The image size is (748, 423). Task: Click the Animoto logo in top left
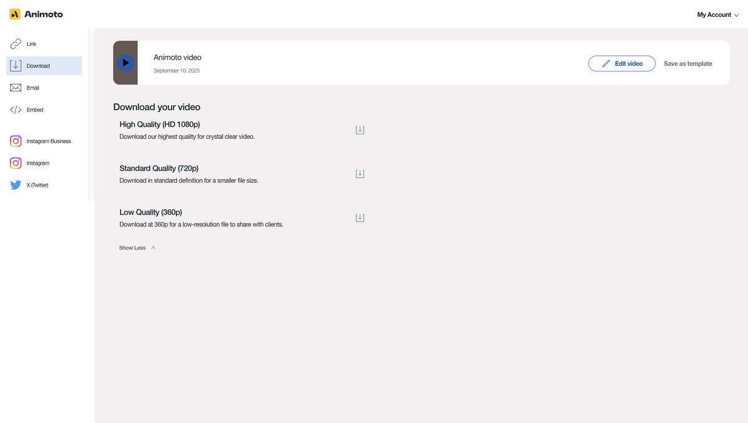[x=36, y=14]
